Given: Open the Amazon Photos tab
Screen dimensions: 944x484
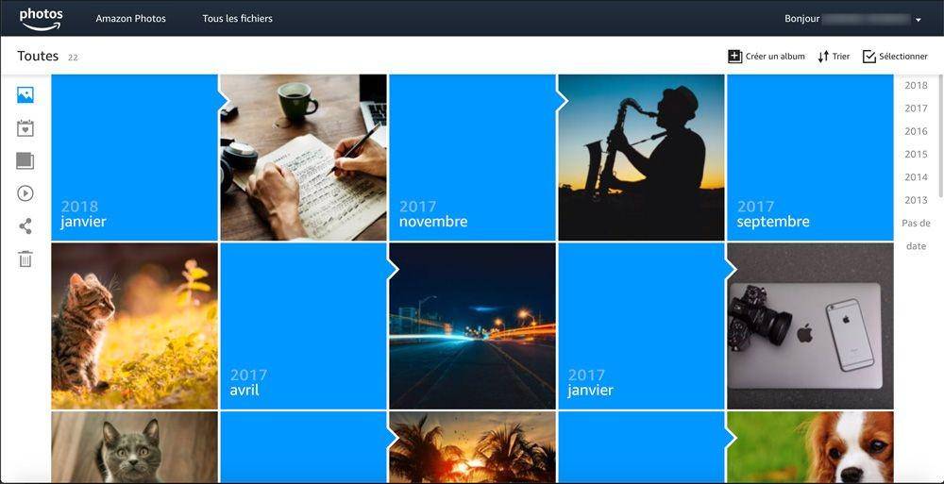Looking at the screenshot, I should click(130, 19).
